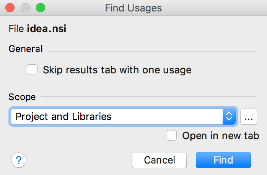Click the 'General' section header
Viewport: 267px width, 175px height.
coord(26,49)
